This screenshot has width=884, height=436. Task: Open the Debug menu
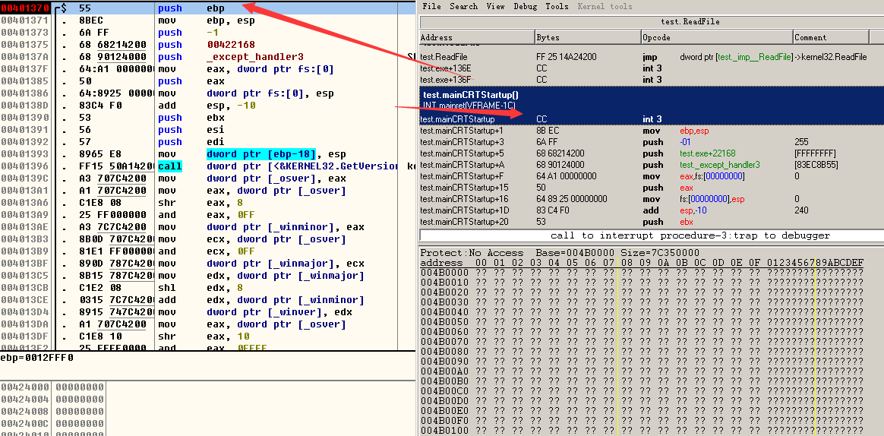coord(525,7)
